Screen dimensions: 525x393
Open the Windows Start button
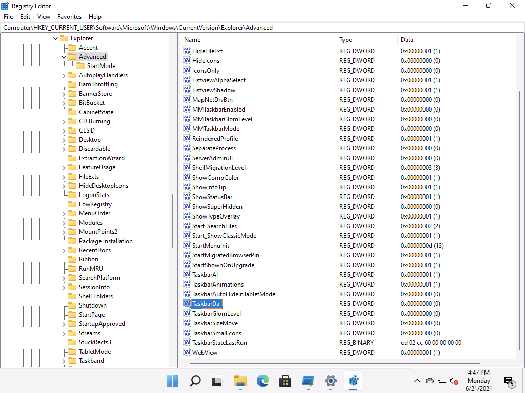click(x=173, y=381)
